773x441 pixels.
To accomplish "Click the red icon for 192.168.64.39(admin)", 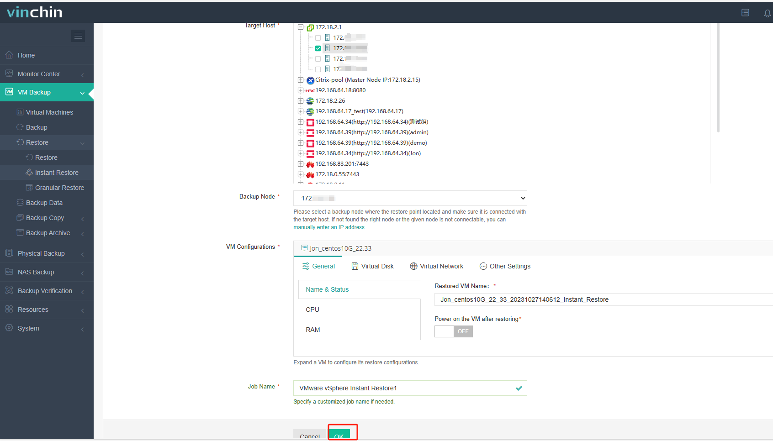I will click(310, 133).
